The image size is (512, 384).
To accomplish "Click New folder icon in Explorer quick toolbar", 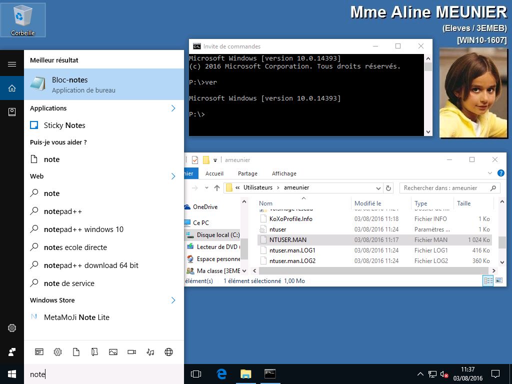I will [x=206, y=160].
